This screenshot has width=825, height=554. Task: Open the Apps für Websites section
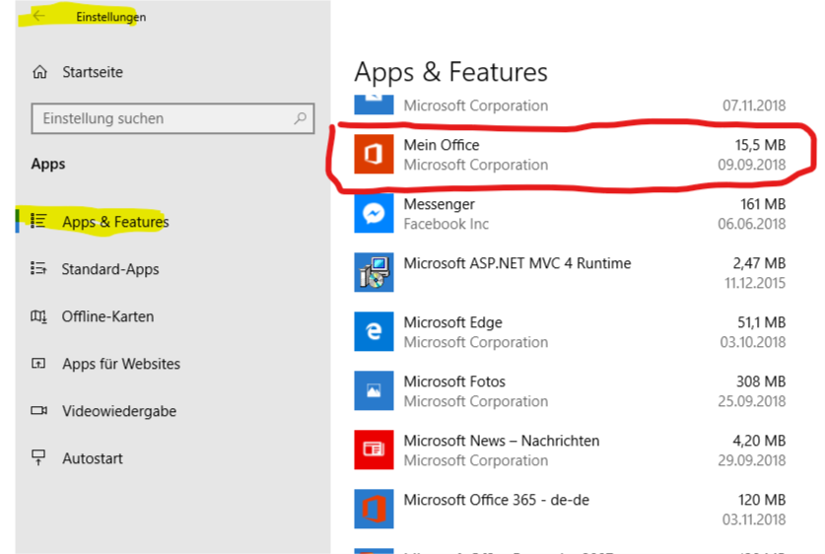(x=121, y=364)
